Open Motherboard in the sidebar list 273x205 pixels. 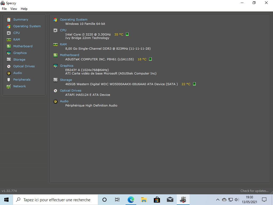coord(23,46)
